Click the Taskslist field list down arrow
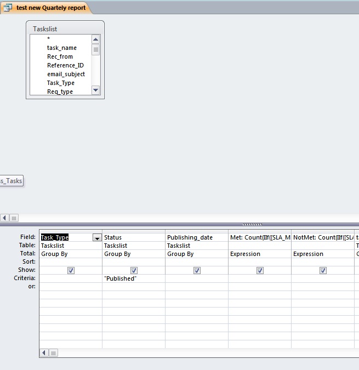Screen dimensions: 359x370 tap(95, 90)
